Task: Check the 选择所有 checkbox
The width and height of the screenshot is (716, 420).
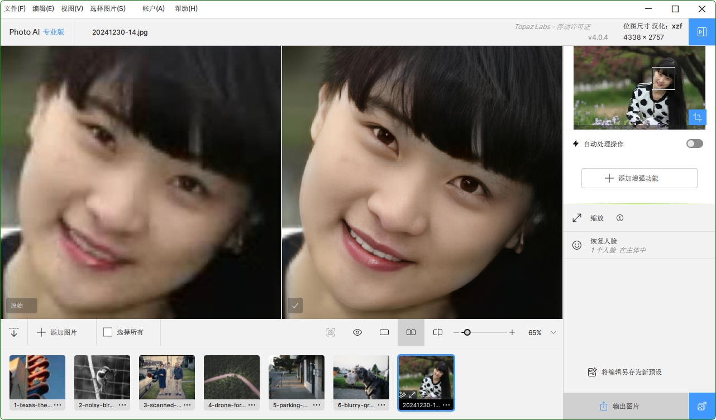Action: pyautogui.click(x=108, y=332)
